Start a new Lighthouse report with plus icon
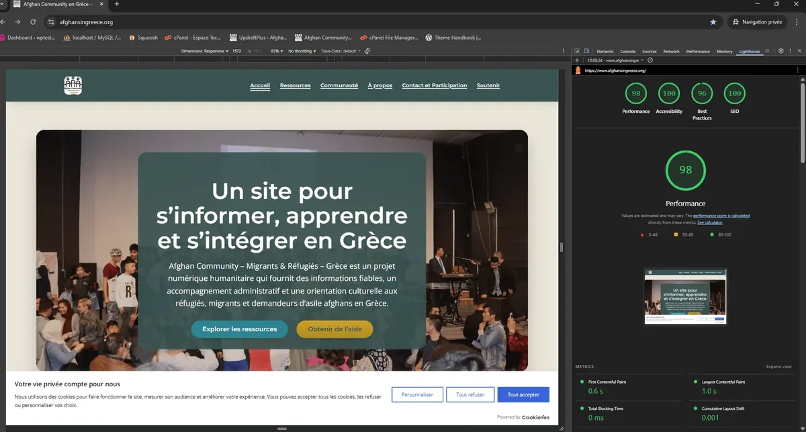Viewport: 806px width, 432px height. coord(577,60)
